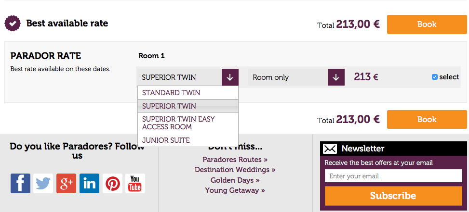Open the Room only combo box
Viewport: 469px width, 212px height.
(296, 77)
